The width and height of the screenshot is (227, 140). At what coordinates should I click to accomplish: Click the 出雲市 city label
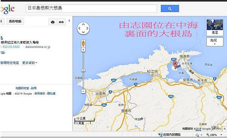101,94
